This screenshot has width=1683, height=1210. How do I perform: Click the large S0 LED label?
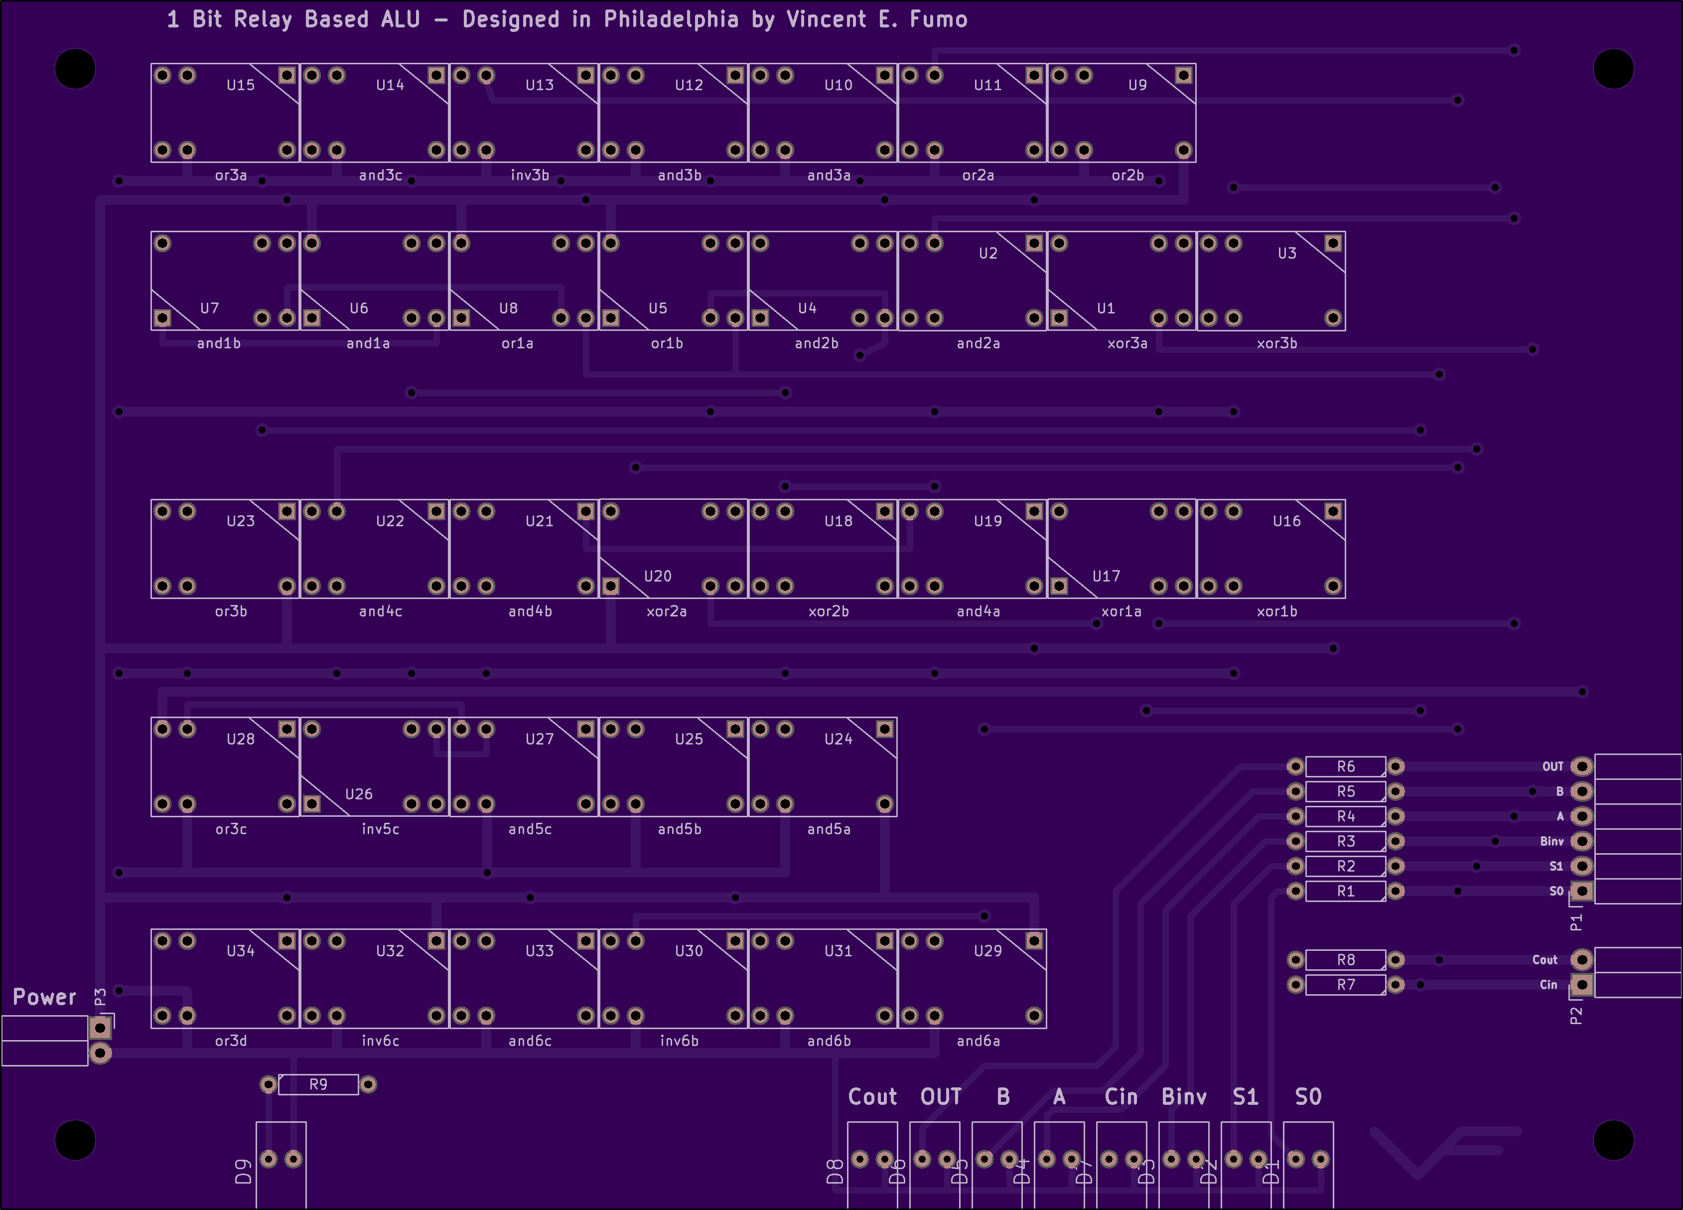(1308, 1097)
